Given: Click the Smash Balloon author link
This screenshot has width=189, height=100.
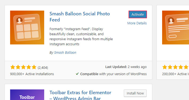Looking at the screenshot, I should click(x=65, y=52).
